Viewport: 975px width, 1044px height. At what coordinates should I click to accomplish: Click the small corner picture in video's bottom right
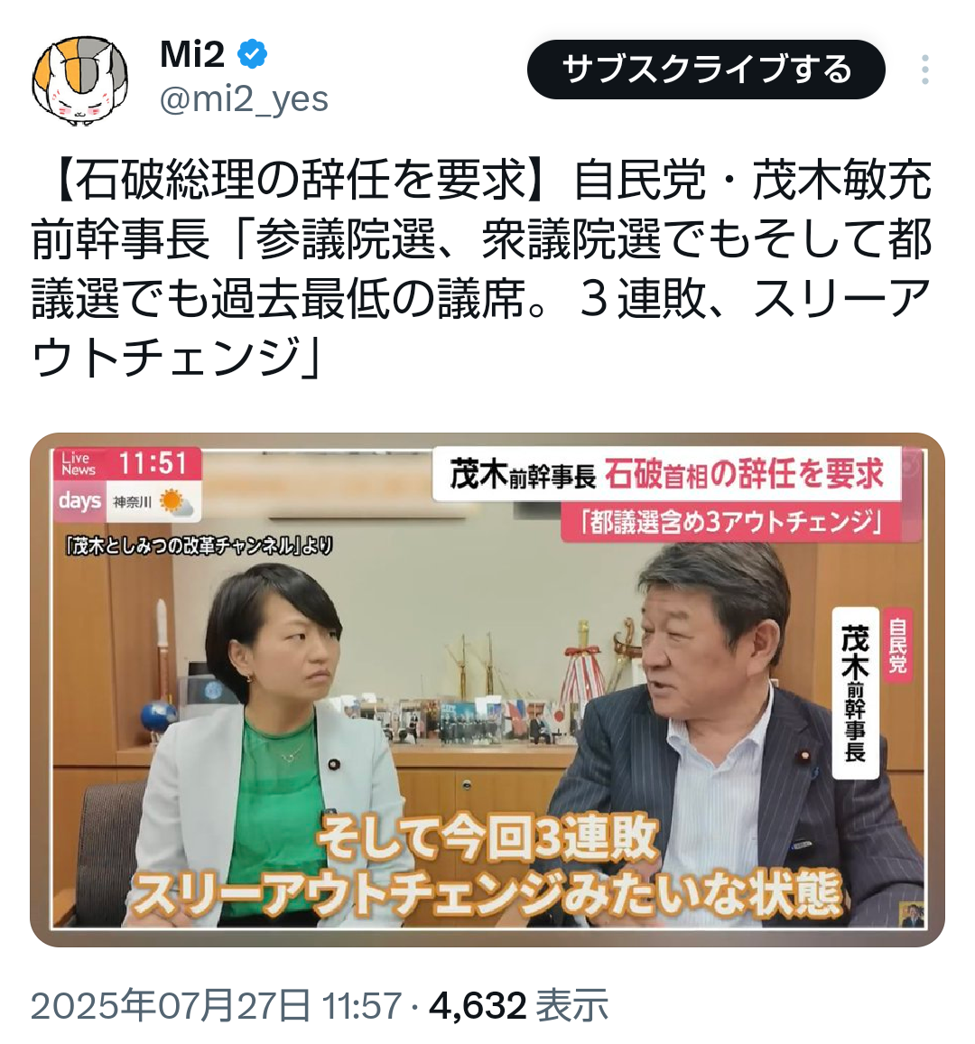pyautogui.click(x=910, y=914)
